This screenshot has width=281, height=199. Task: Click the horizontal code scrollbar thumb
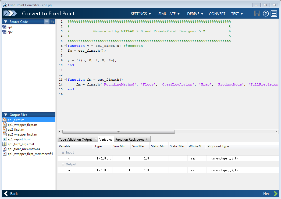(x=118, y=132)
